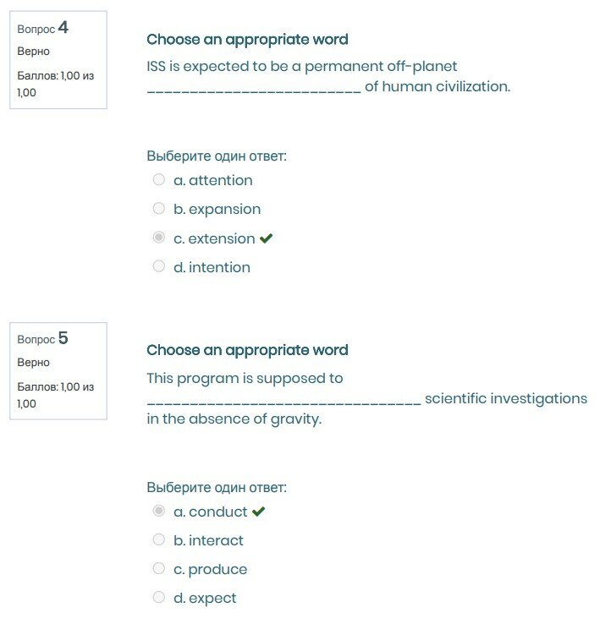Click the 'produce' answer label text
Screen dimensions: 611x635
click(217, 569)
